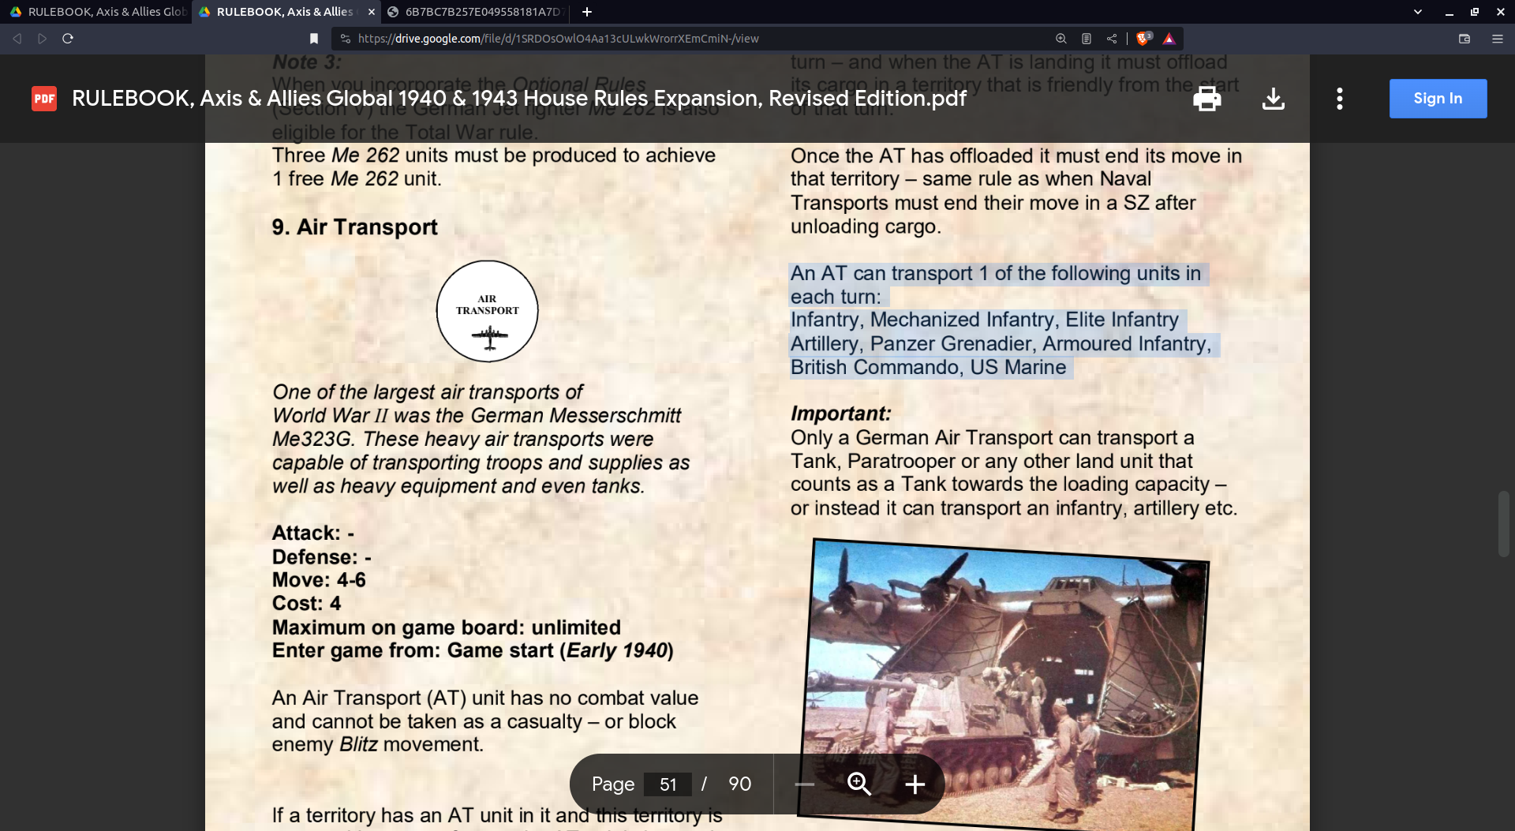Bookmark this page
This screenshot has height=831, width=1515.
[314, 39]
